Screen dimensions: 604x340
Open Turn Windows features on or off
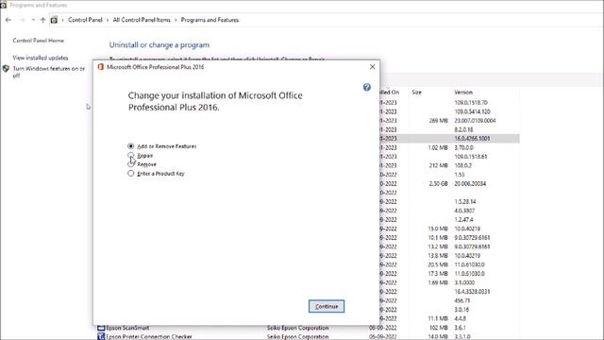[48, 72]
